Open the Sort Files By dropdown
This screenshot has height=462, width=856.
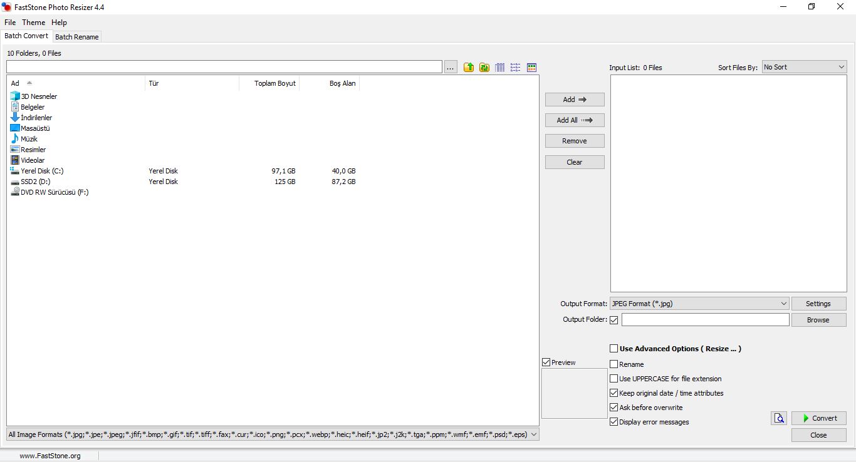click(x=804, y=67)
